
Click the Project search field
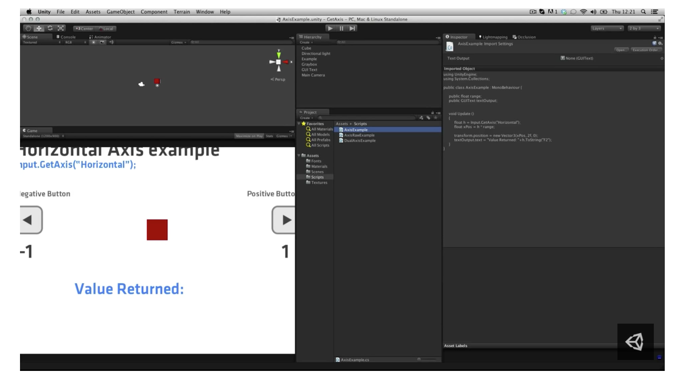point(367,118)
